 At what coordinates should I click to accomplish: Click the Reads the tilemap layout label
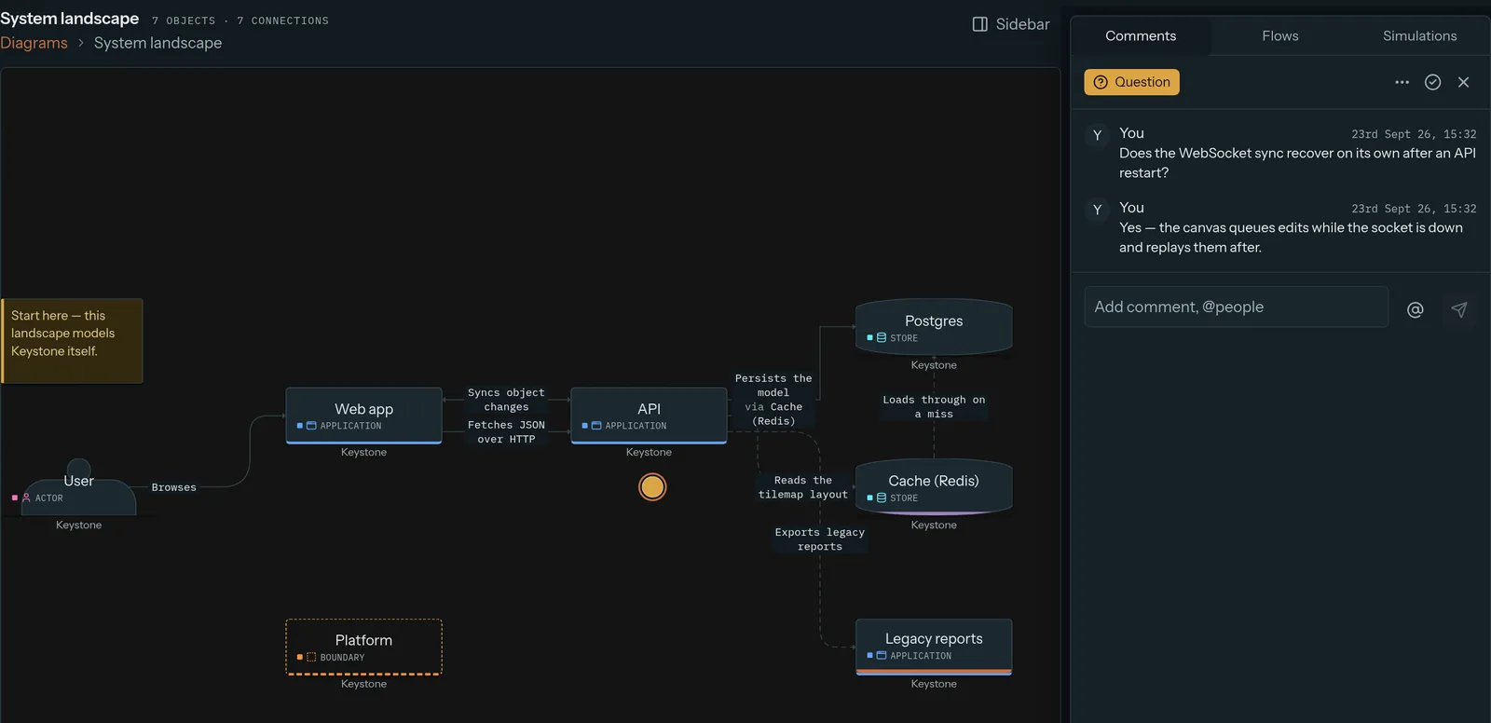point(803,487)
